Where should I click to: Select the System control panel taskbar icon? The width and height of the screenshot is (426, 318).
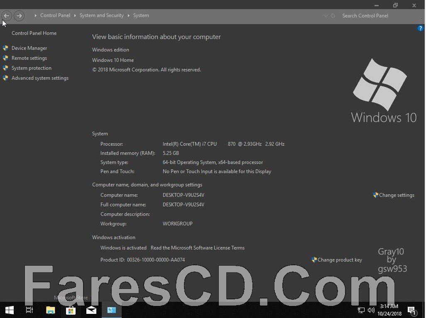click(112, 310)
